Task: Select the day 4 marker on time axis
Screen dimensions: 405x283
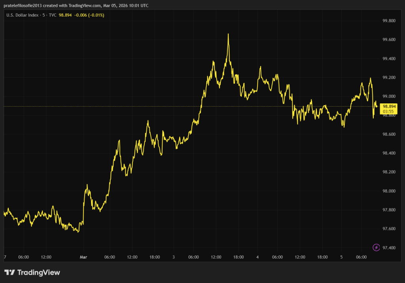Action: tap(257, 257)
